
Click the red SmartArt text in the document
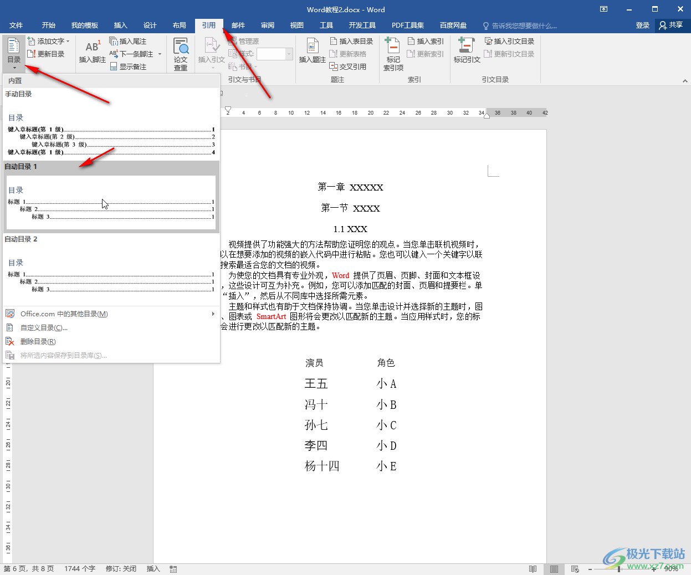point(271,317)
